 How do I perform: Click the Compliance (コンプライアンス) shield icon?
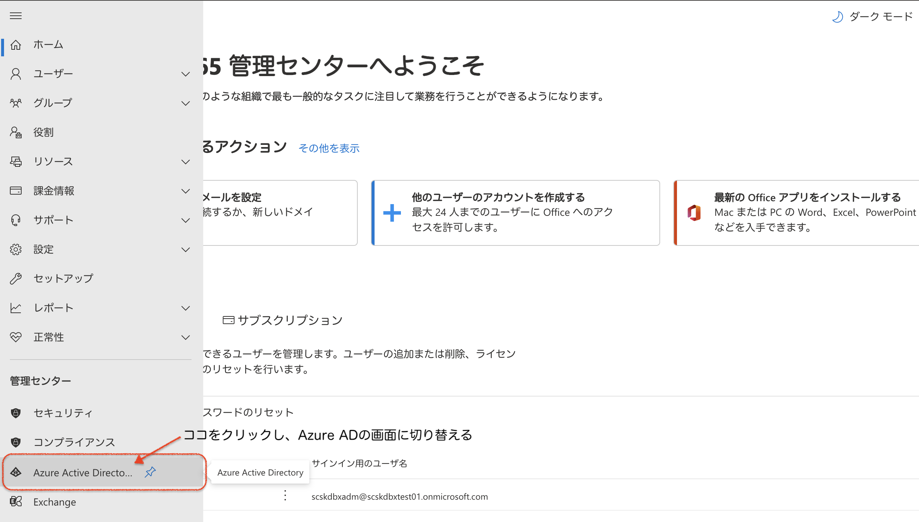pyautogui.click(x=16, y=442)
